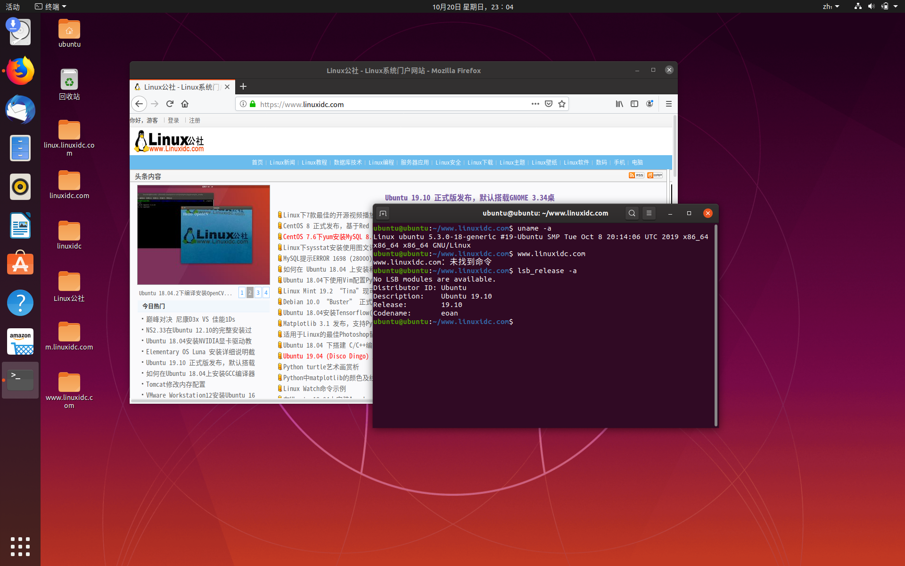The height and width of the screenshot is (566, 905).
Task: Show site security info padlock
Action: tap(253, 104)
